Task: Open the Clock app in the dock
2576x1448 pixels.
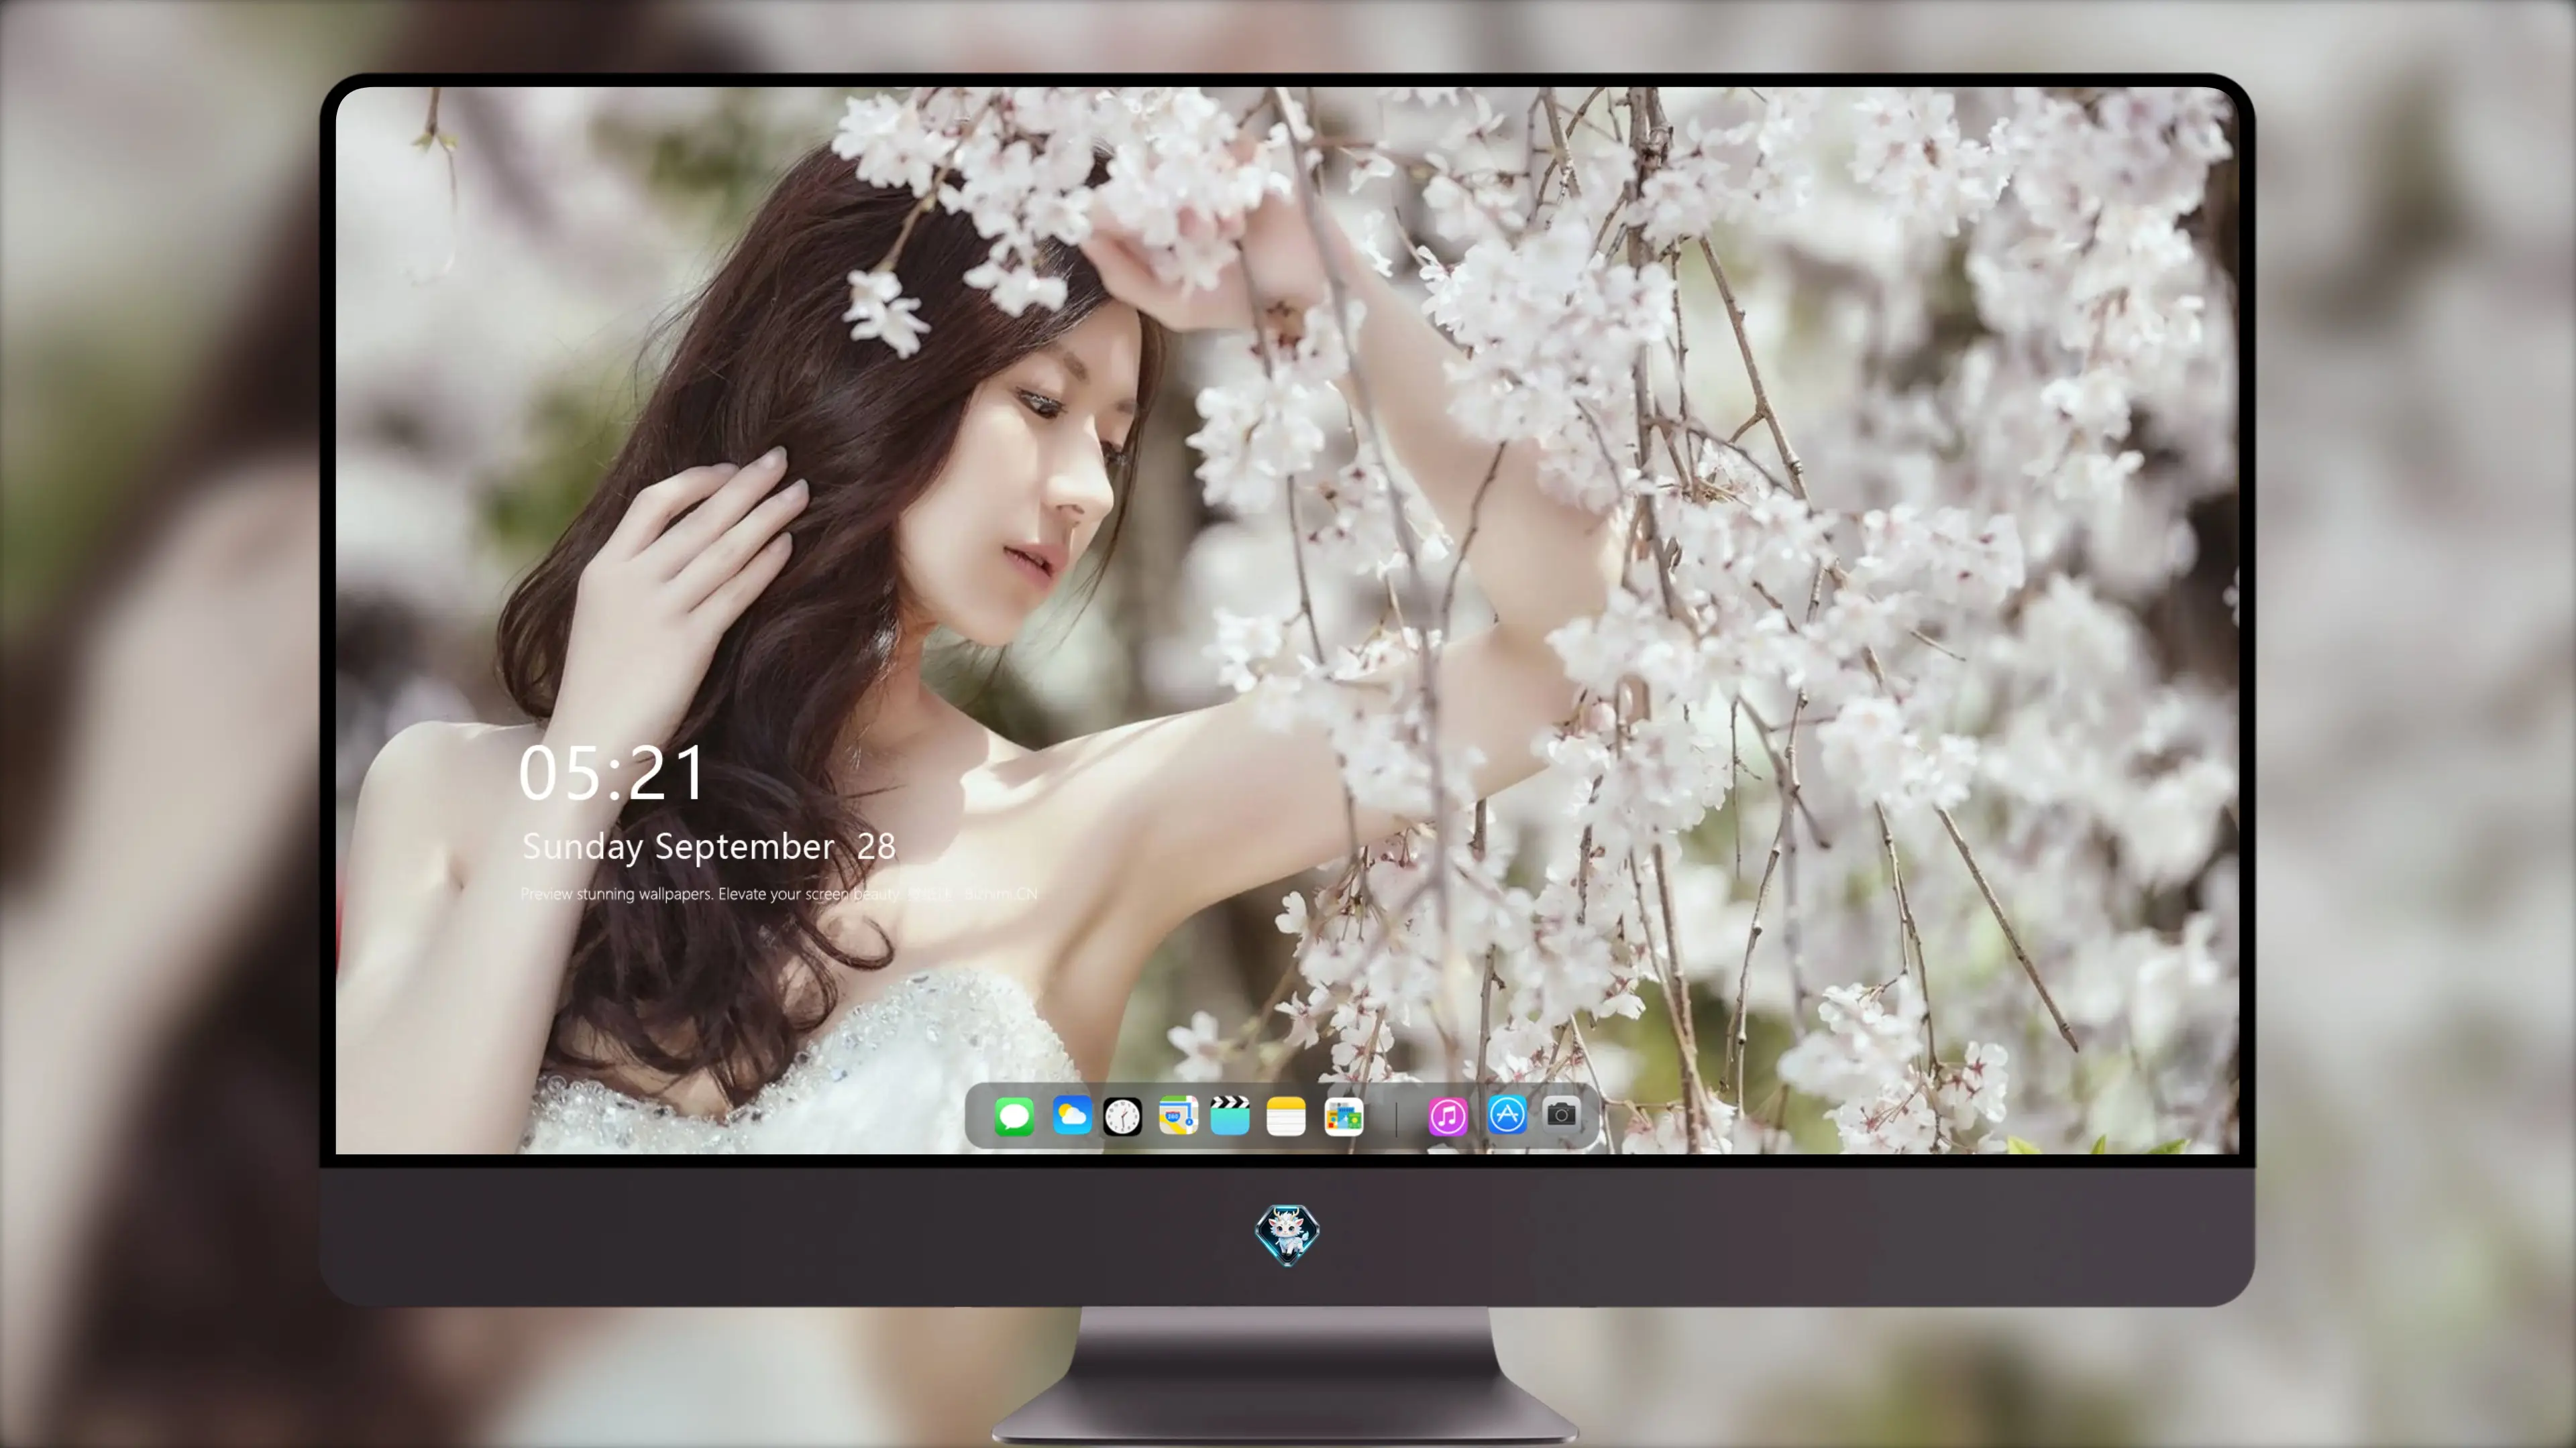Action: (x=1122, y=1116)
